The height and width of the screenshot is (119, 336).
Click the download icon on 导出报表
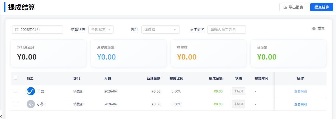285,7
